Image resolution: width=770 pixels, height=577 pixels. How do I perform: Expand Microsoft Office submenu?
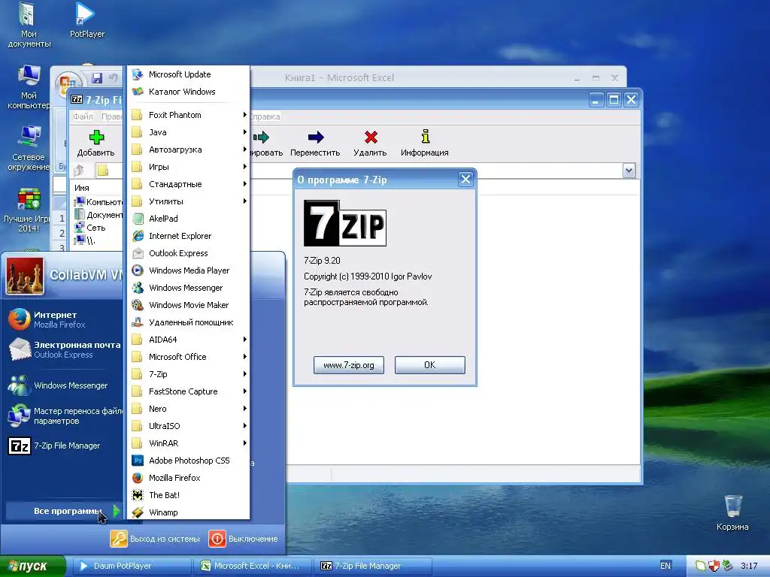(189, 357)
